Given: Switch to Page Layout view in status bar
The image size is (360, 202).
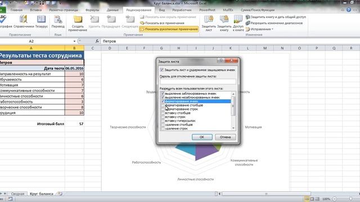Looking at the screenshot, I should 312,199.
